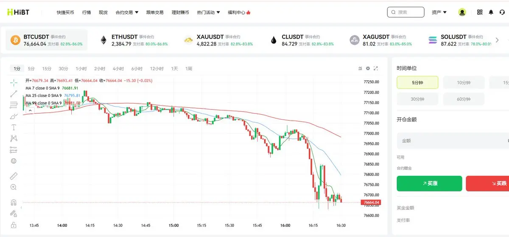Click the 金额 amount input field
The image size is (509, 237).
[x=453, y=141]
